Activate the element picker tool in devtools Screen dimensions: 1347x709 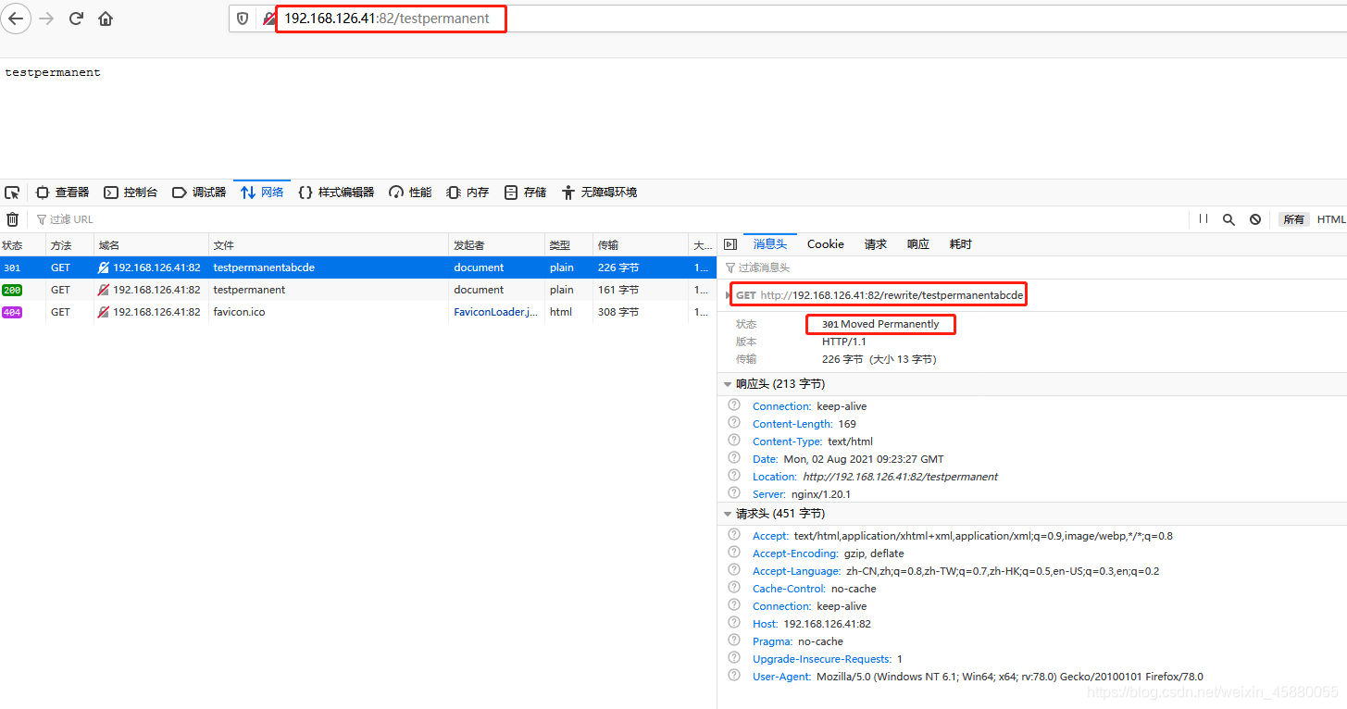point(12,193)
